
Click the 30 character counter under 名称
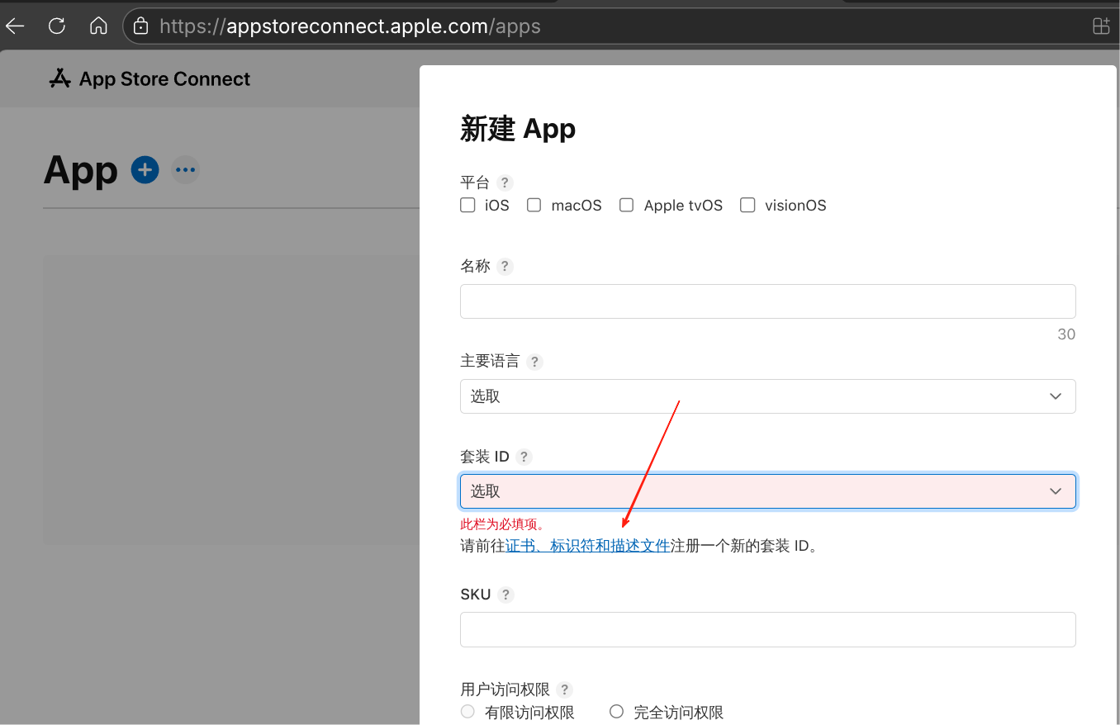click(1066, 334)
